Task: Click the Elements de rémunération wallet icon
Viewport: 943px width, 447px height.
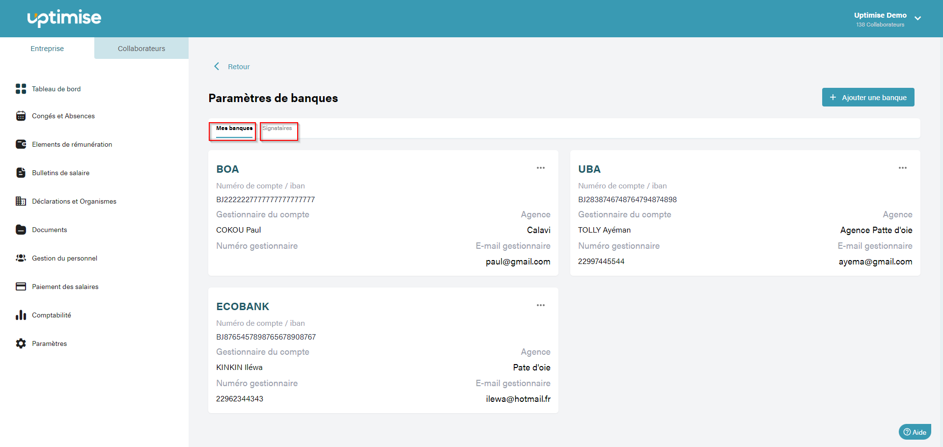Action: point(21,144)
